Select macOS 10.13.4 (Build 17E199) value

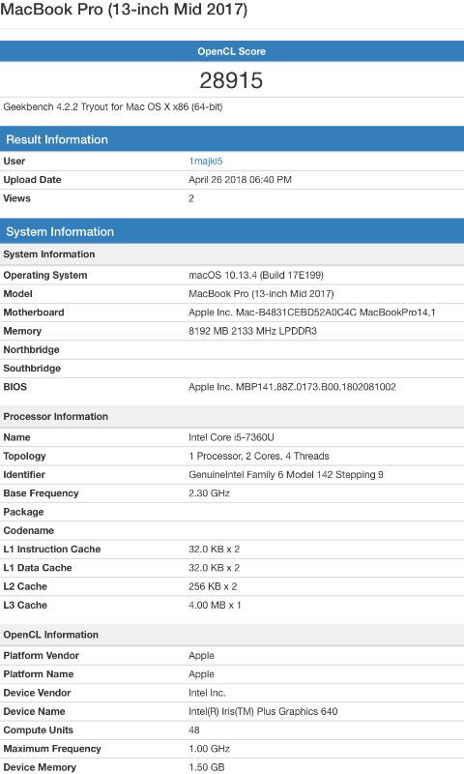tap(256, 275)
